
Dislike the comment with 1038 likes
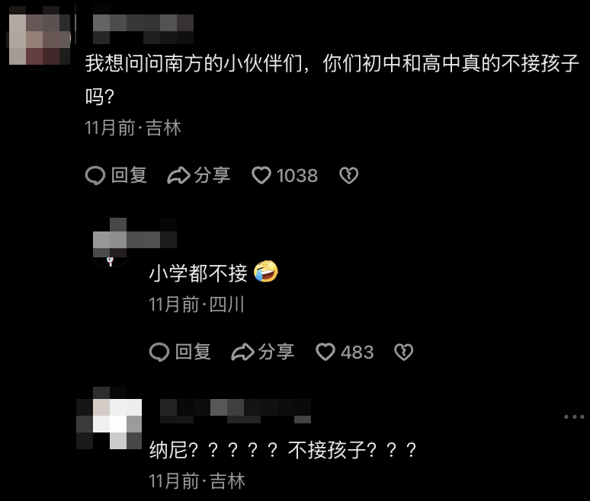coord(349,175)
